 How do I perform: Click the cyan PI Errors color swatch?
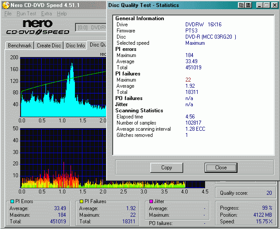(x=12, y=201)
